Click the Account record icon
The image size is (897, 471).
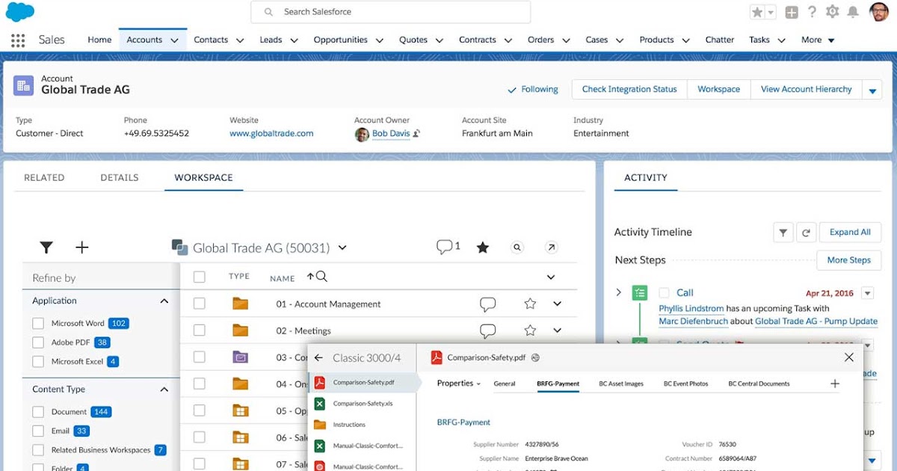point(24,84)
